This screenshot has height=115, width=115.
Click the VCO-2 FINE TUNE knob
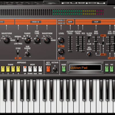pos(37,40)
